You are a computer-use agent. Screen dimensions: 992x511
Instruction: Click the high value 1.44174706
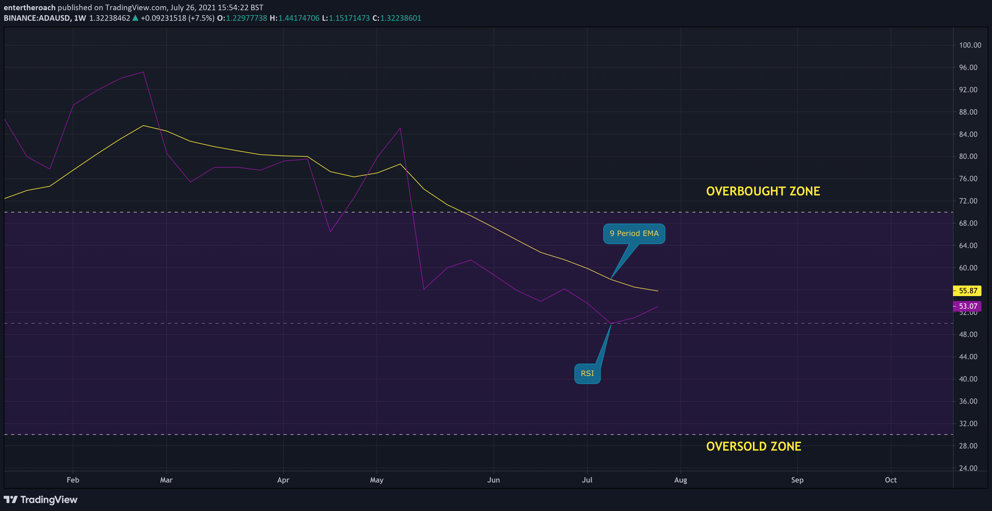tap(299, 18)
